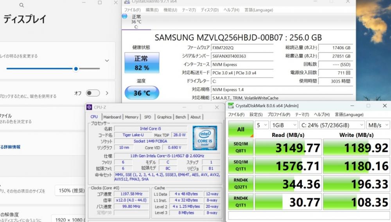Open ファイル(F) menu in CrystalDiskInfo
The width and height of the screenshot is (391, 222).
pos(133,10)
